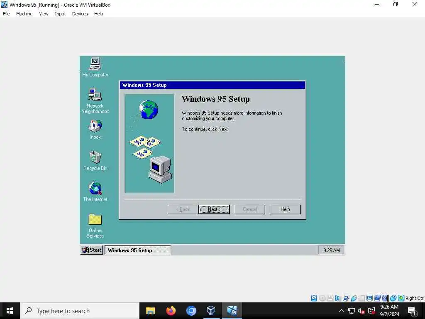Open the View menu
This screenshot has width=425, height=319.
pos(44,14)
